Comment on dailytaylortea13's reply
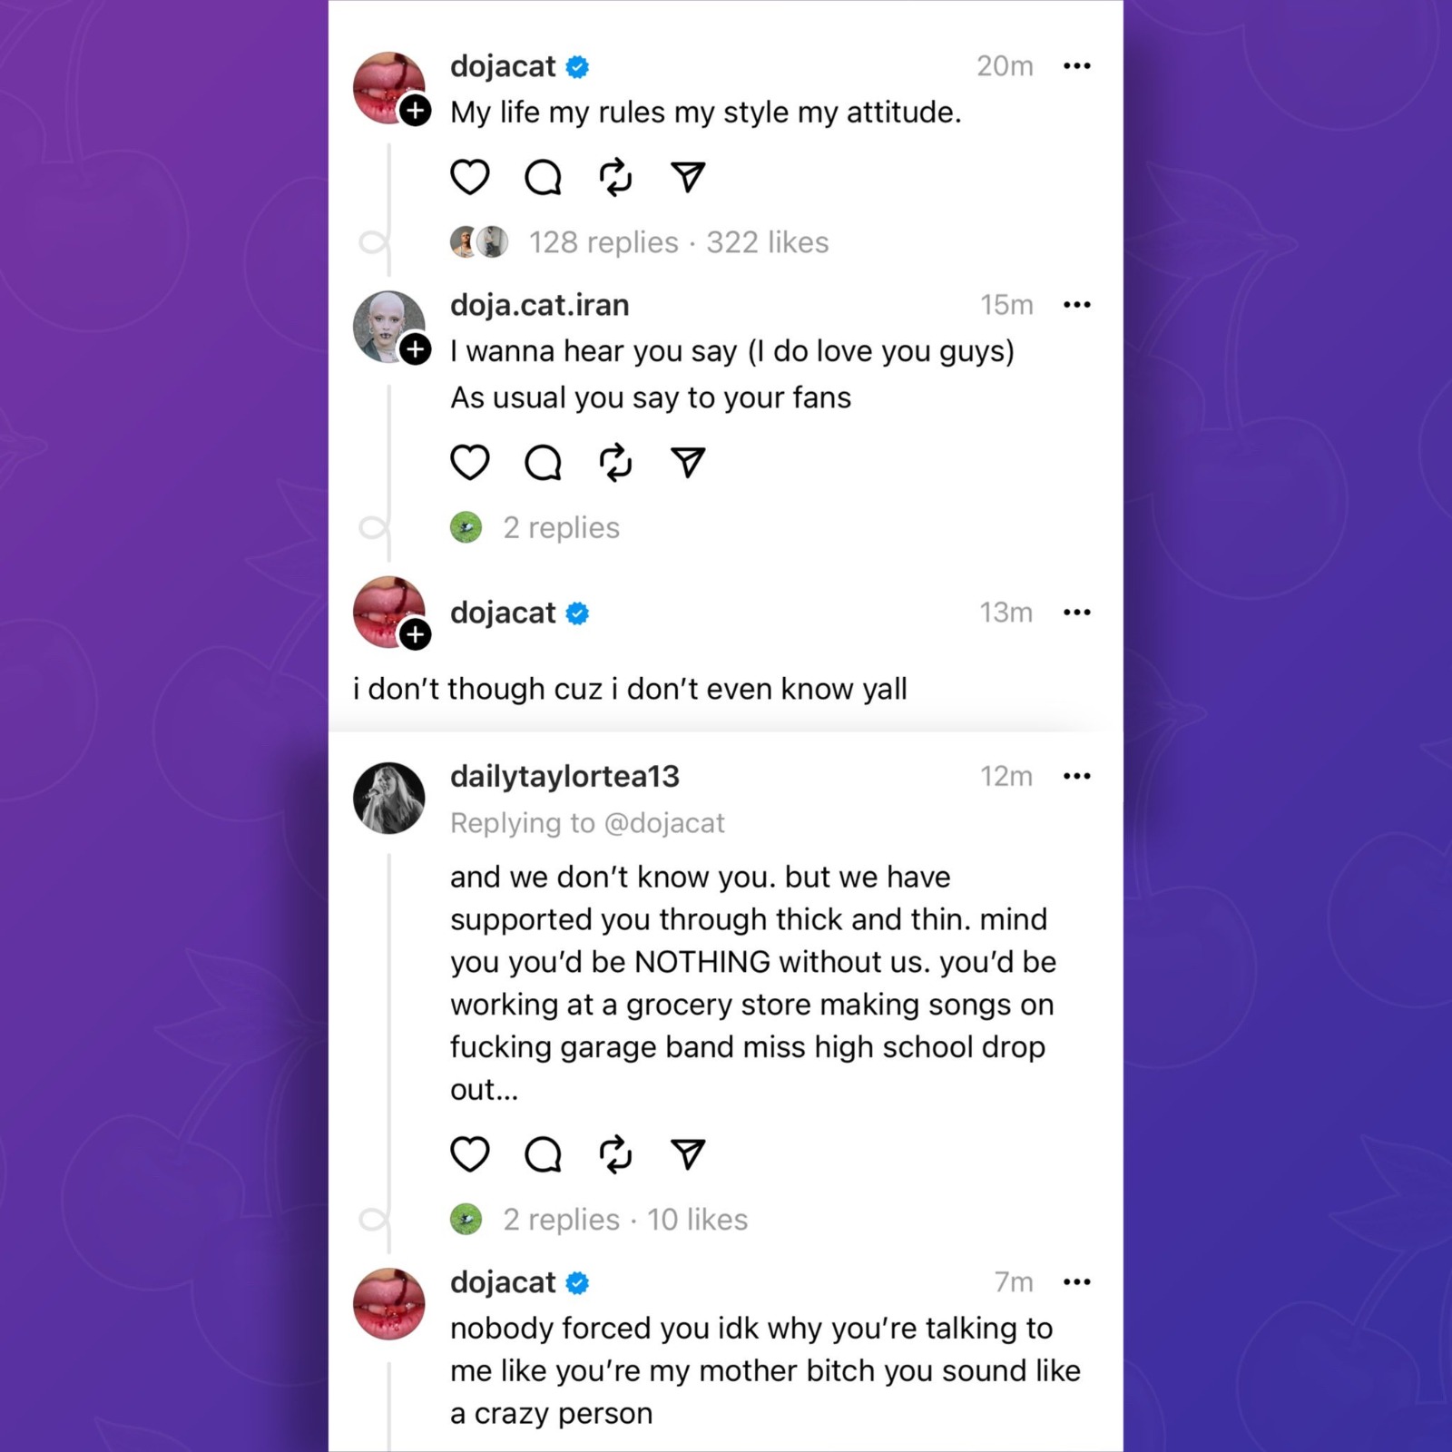This screenshot has width=1452, height=1452. (542, 1153)
